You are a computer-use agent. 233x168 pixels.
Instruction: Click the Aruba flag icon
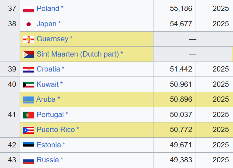point(29,99)
